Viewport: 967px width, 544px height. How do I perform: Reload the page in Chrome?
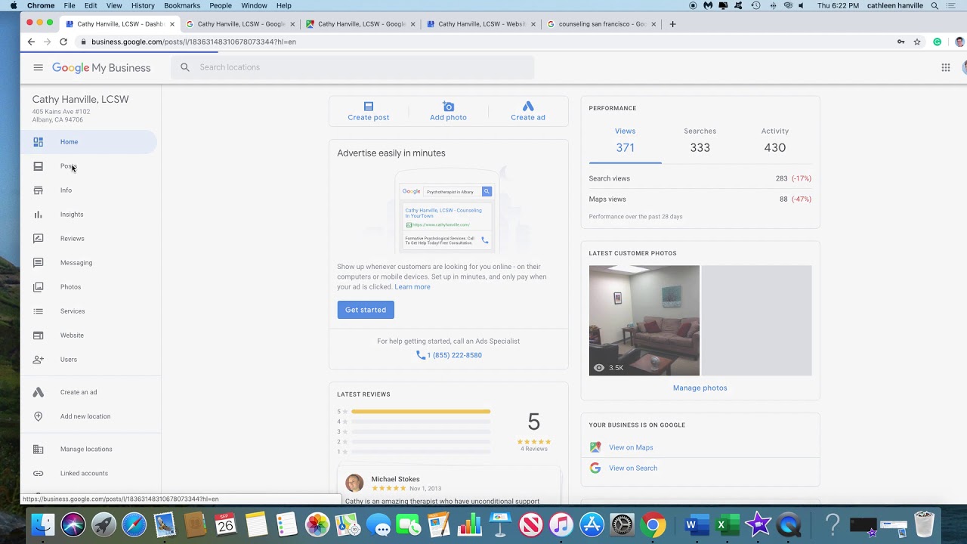tap(63, 42)
